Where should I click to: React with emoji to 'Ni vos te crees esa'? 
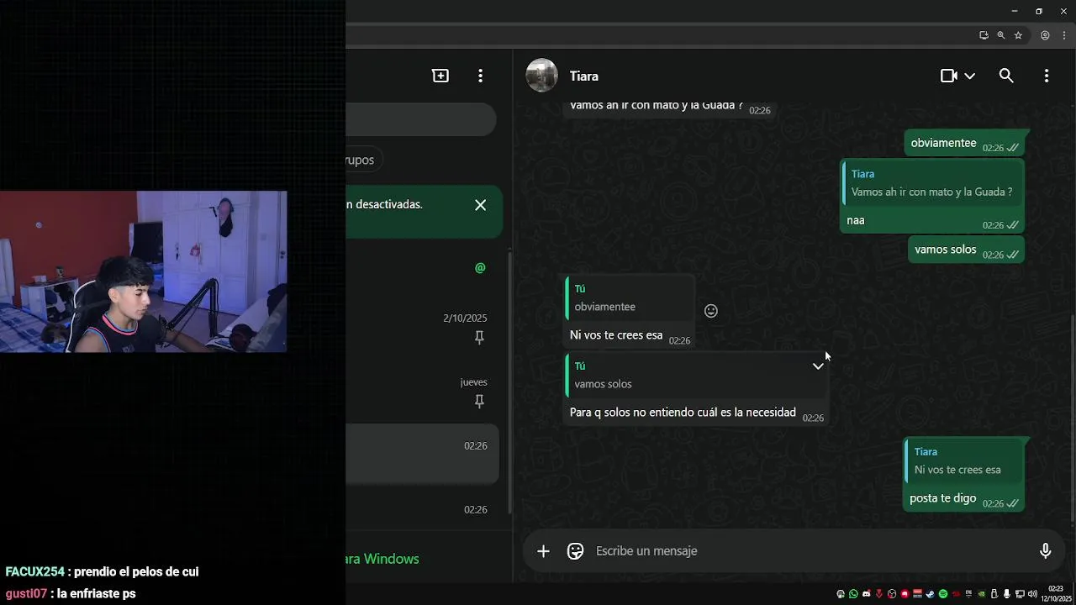711,311
